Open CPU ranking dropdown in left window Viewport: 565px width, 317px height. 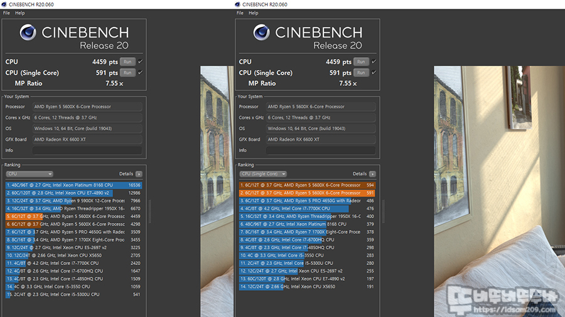30,174
